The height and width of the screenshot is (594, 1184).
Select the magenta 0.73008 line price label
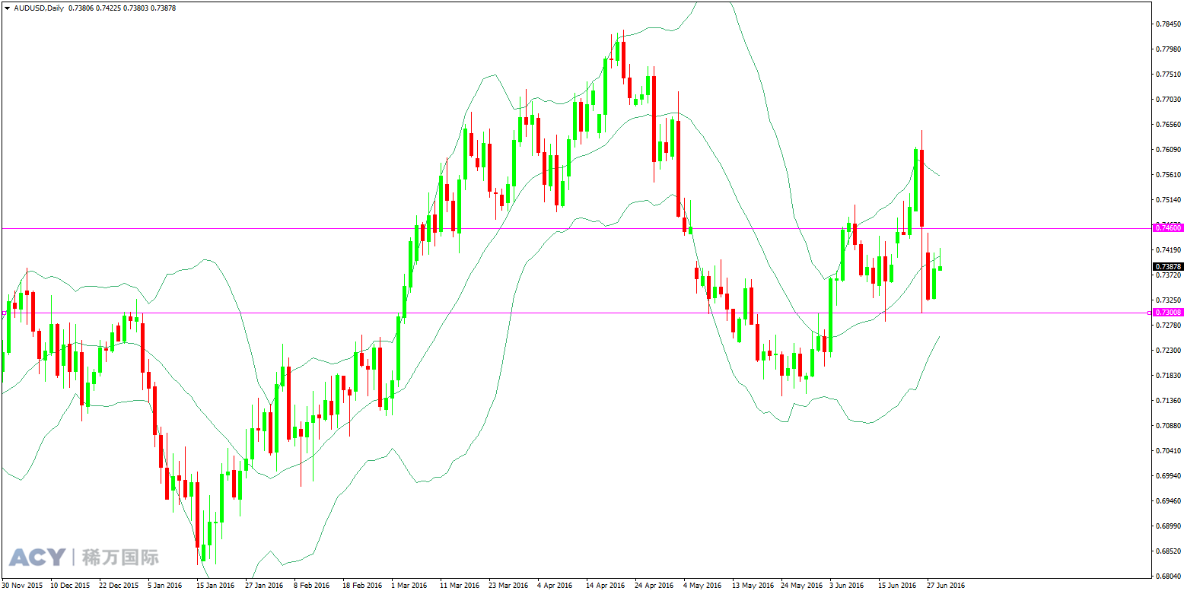[x=1168, y=313]
